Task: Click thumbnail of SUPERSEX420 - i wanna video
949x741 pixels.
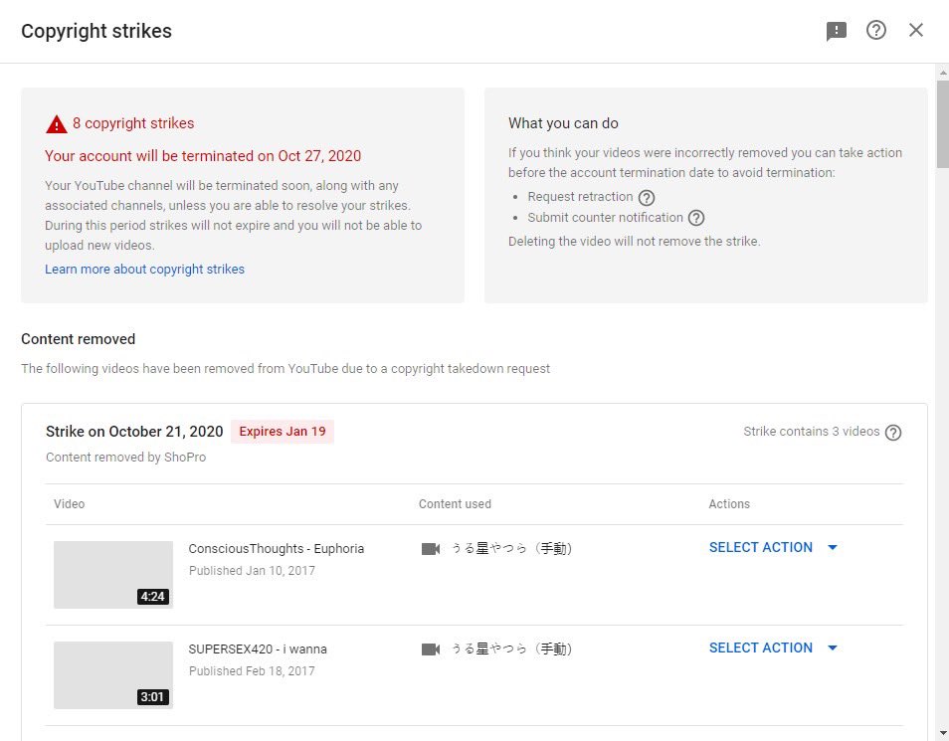Action: 113,675
